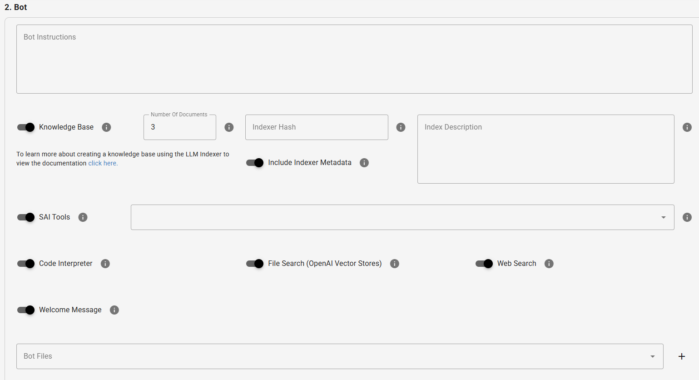699x380 pixels.
Task: Click the Welcome Message info icon
Action: (x=114, y=310)
